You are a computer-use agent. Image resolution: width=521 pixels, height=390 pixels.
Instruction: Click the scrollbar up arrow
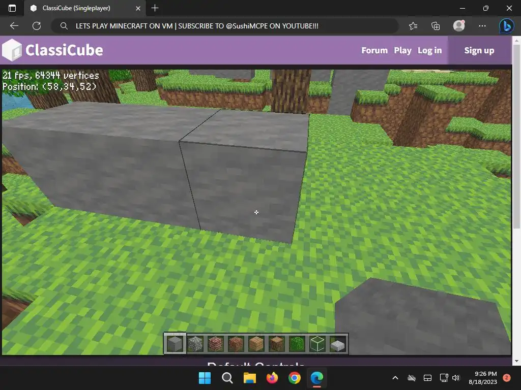point(516,41)
